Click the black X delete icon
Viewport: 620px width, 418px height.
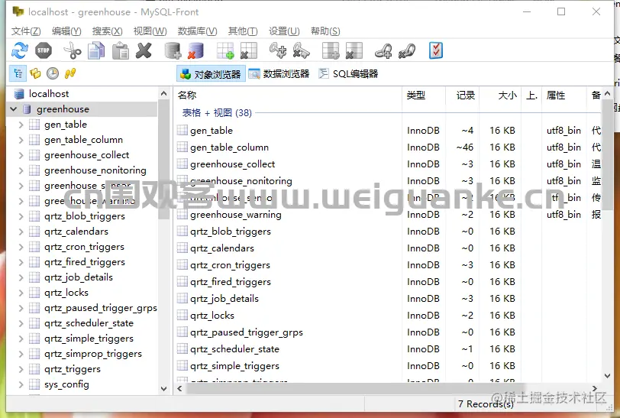[x=144, y=50]
